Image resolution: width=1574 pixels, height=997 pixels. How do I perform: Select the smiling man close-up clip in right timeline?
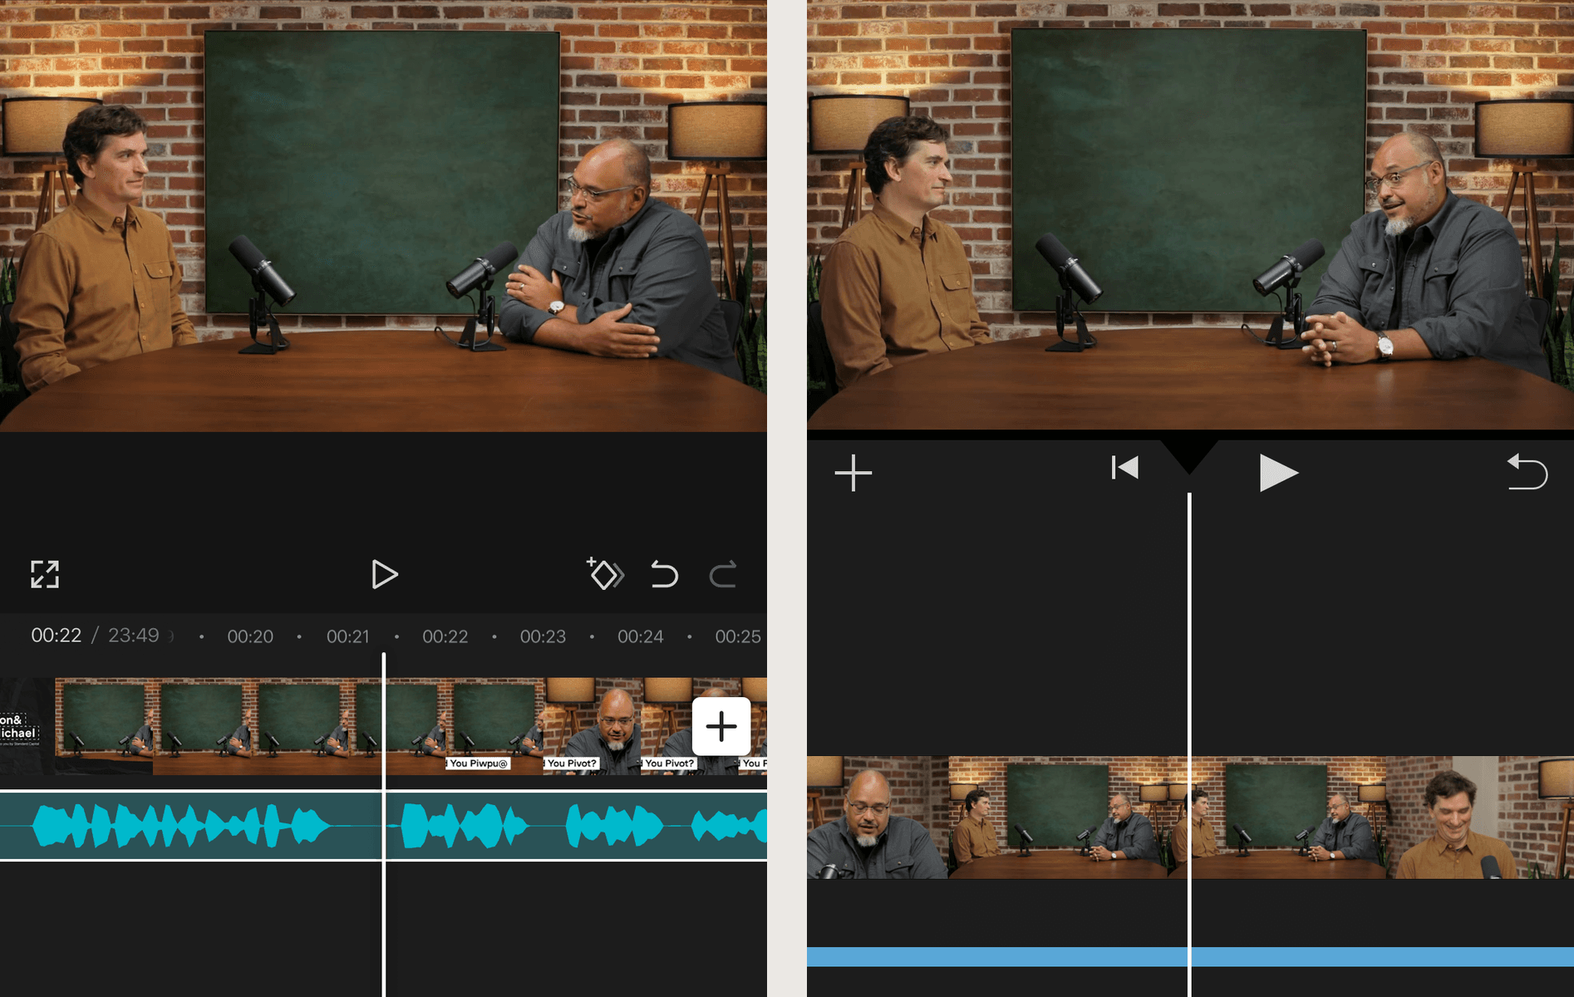click(x=1480, y=818)
